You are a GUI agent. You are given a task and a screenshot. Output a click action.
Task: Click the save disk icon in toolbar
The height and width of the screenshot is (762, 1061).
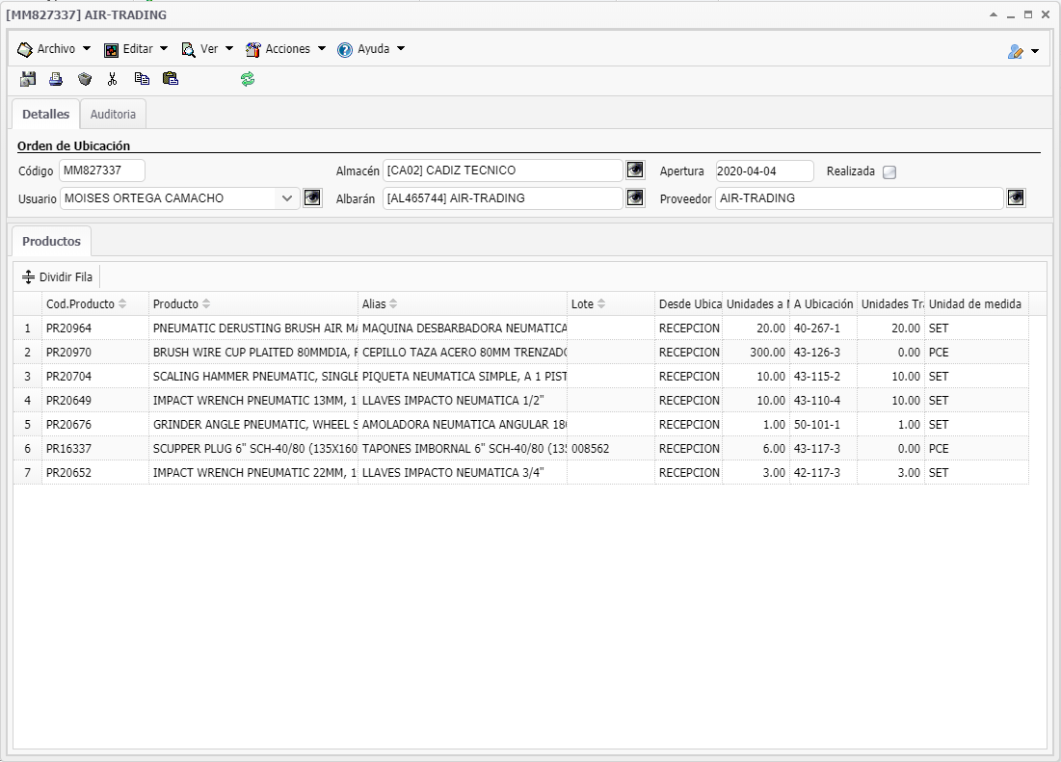28,80
